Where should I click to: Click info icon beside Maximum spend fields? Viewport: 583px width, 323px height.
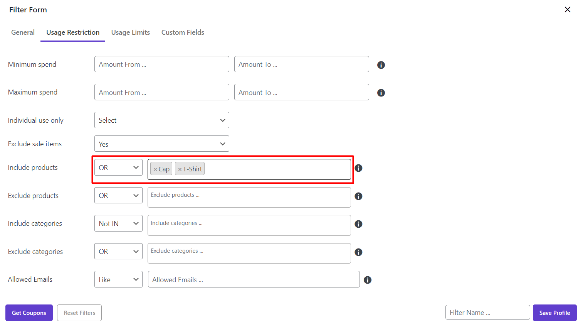(381, 93)
